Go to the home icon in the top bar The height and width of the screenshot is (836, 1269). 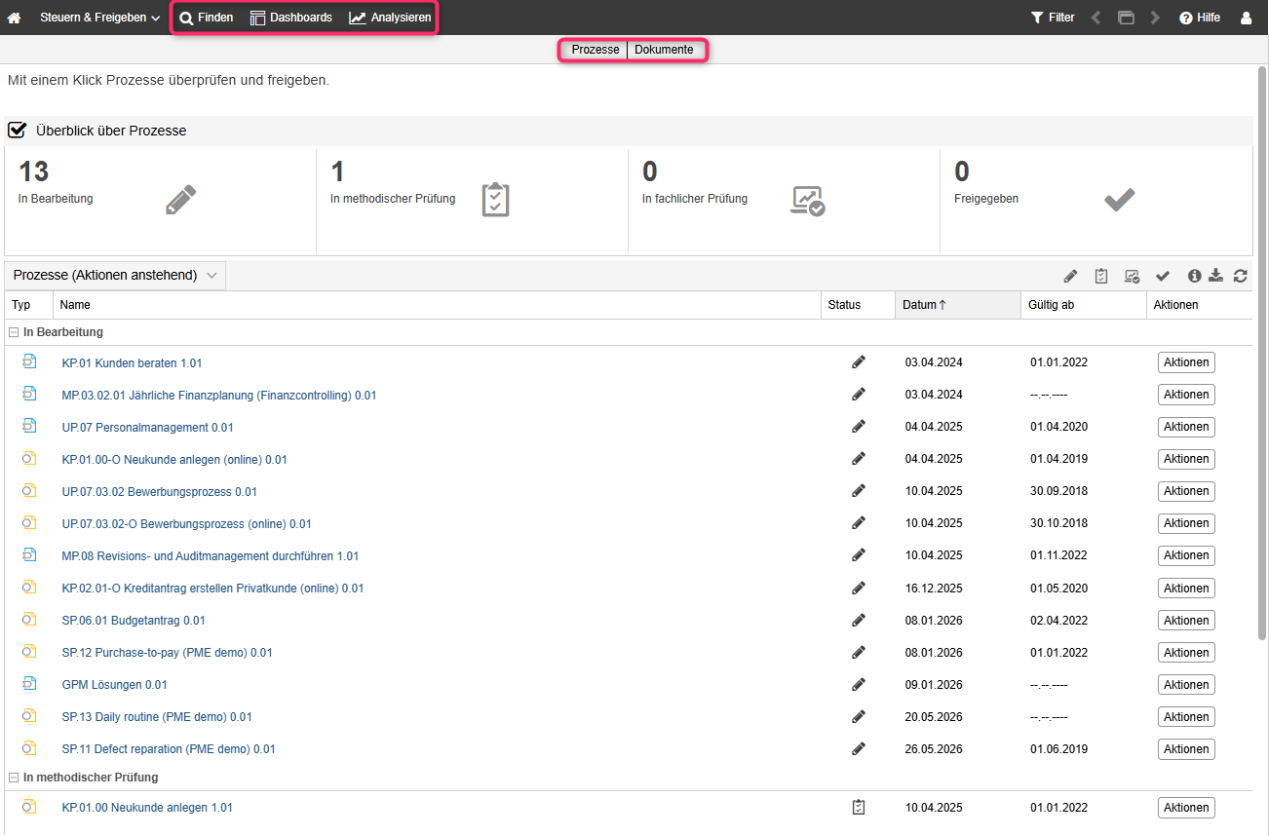14,18
